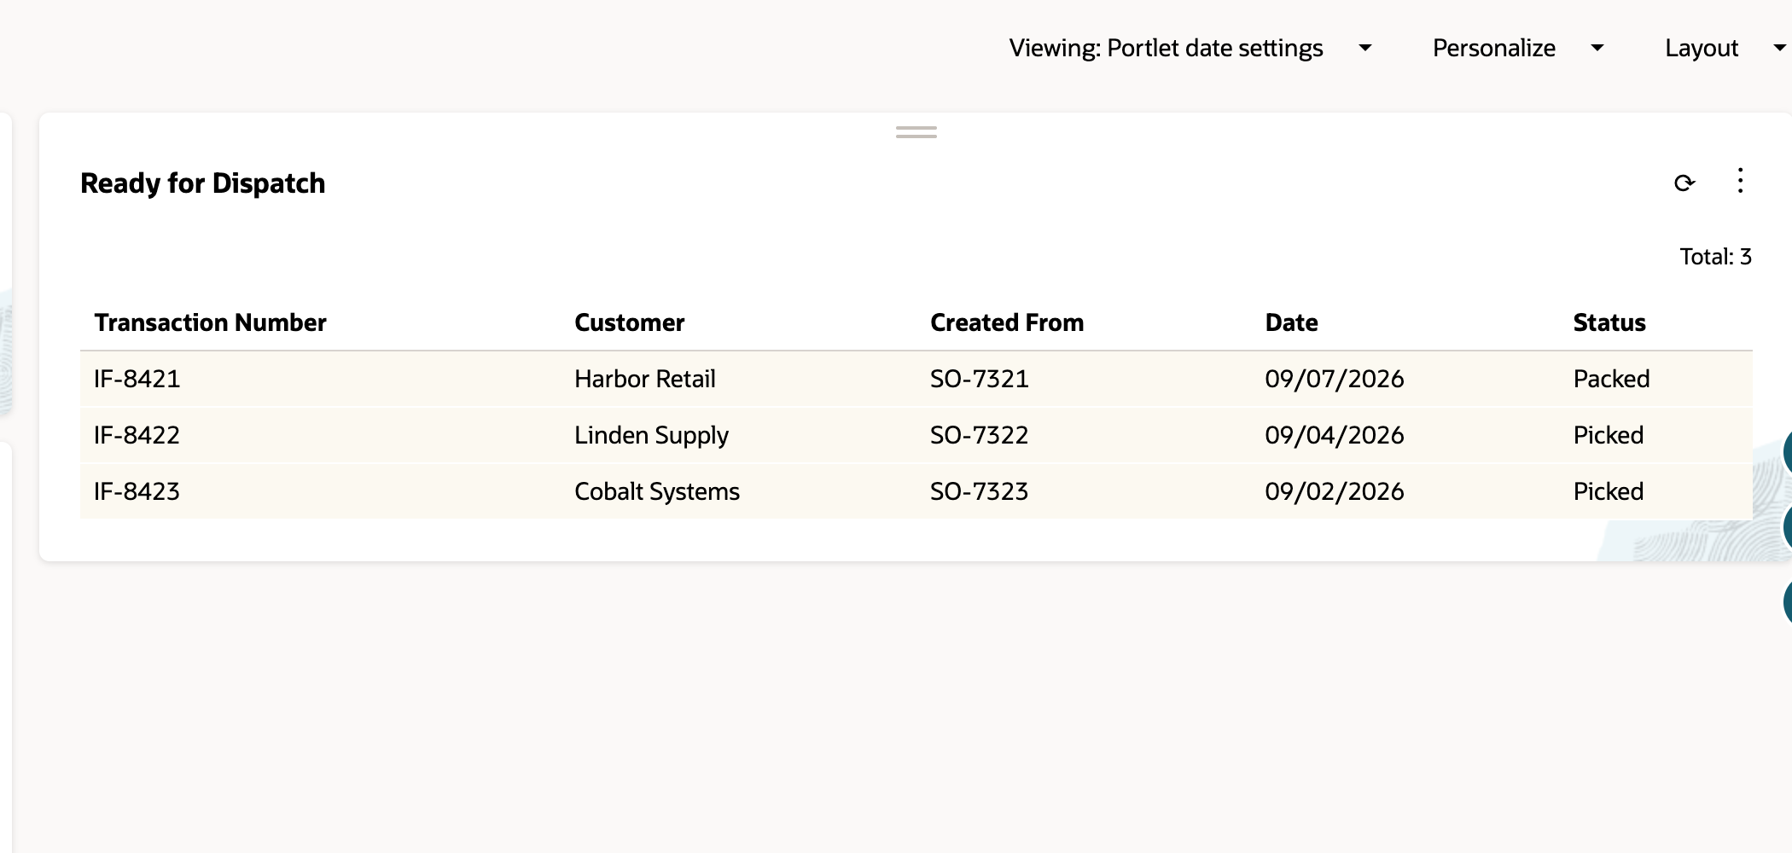The image size is (1792, 853).
Task: Open the portlet's three-dot options menu
Action: 1740,181
